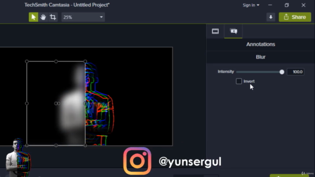Viewport: 315px width, 177px height.
Task: Click the left-middle handle of blur box
Action: click(x=27, y=103)
